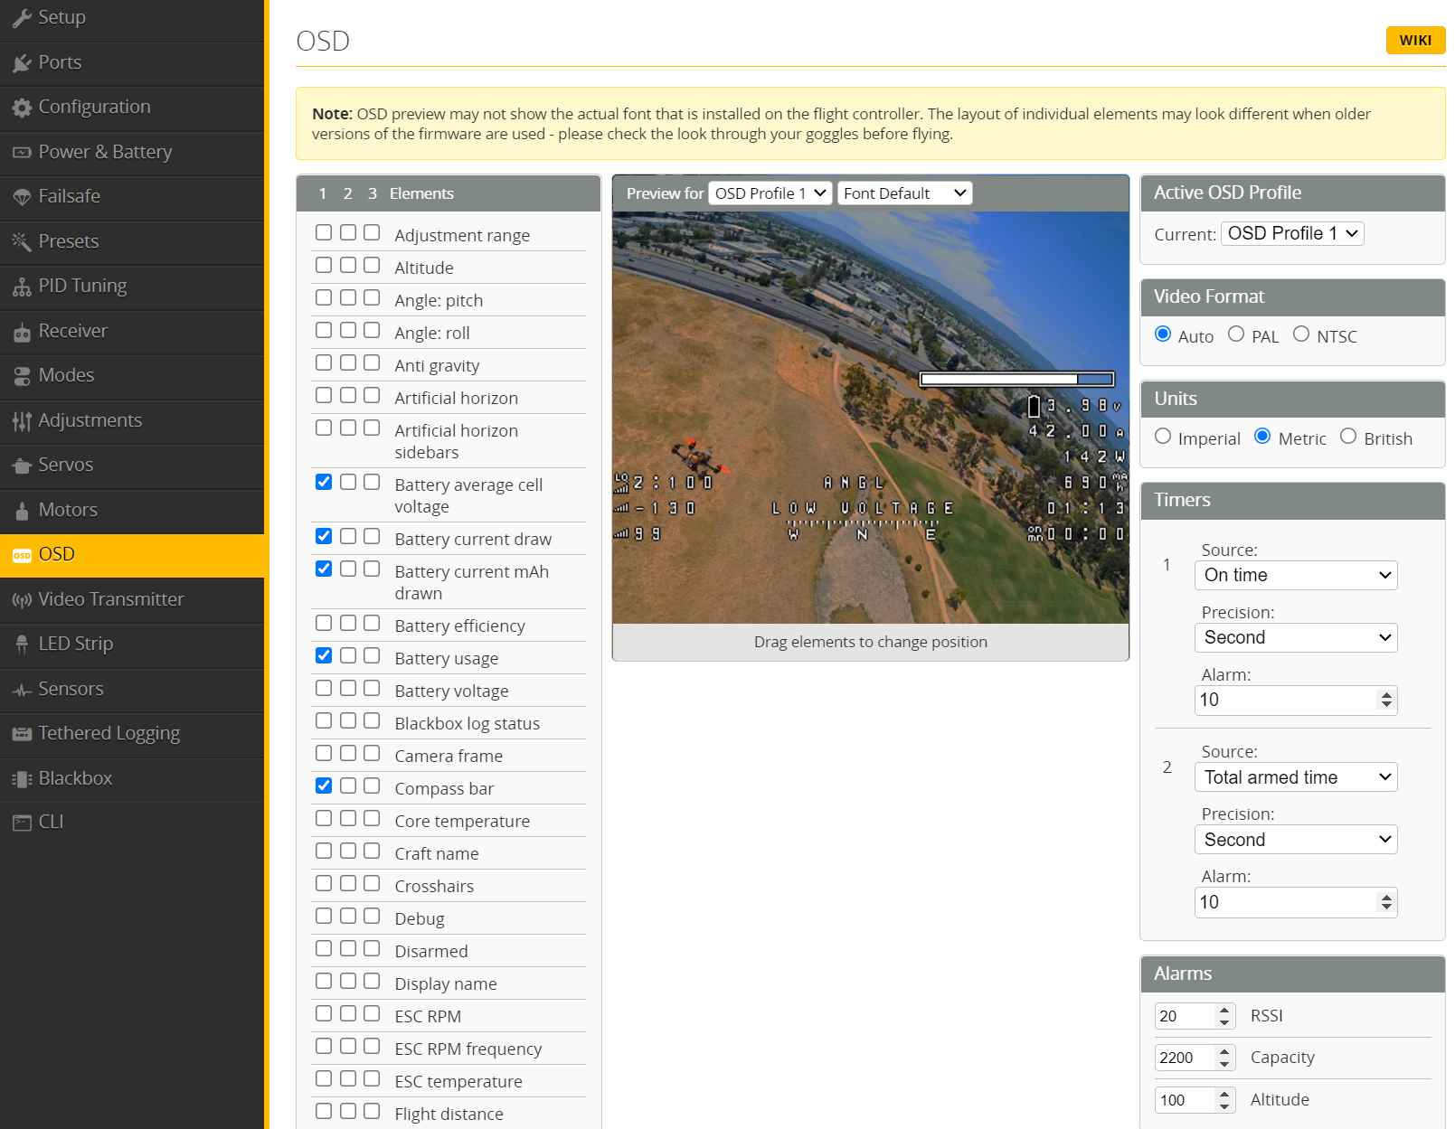1455x1129 pixels.
Task: Choose Imperial units
Action: coord(1163,437)
